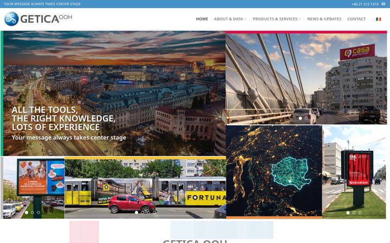The height and width of the screenshot is (243, 390).
Task: Open the UniCredit Bank billboard photo
Action: pos(354,172)
